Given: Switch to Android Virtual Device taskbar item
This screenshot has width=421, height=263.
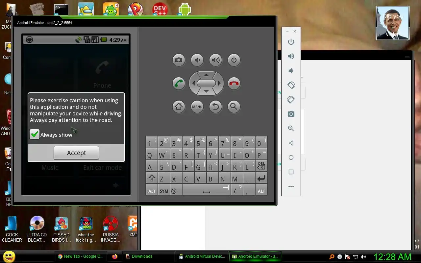Looking at the screenshot, I should pos(202,256).
